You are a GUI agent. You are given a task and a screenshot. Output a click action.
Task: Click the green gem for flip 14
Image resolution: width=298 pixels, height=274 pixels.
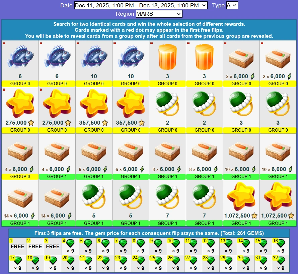[x=246, y=243]
